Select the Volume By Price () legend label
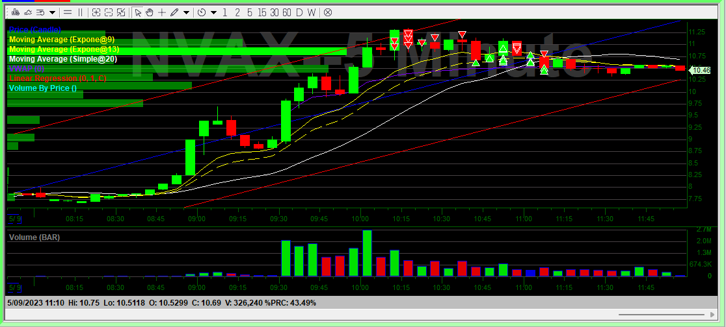 (42, 88)
